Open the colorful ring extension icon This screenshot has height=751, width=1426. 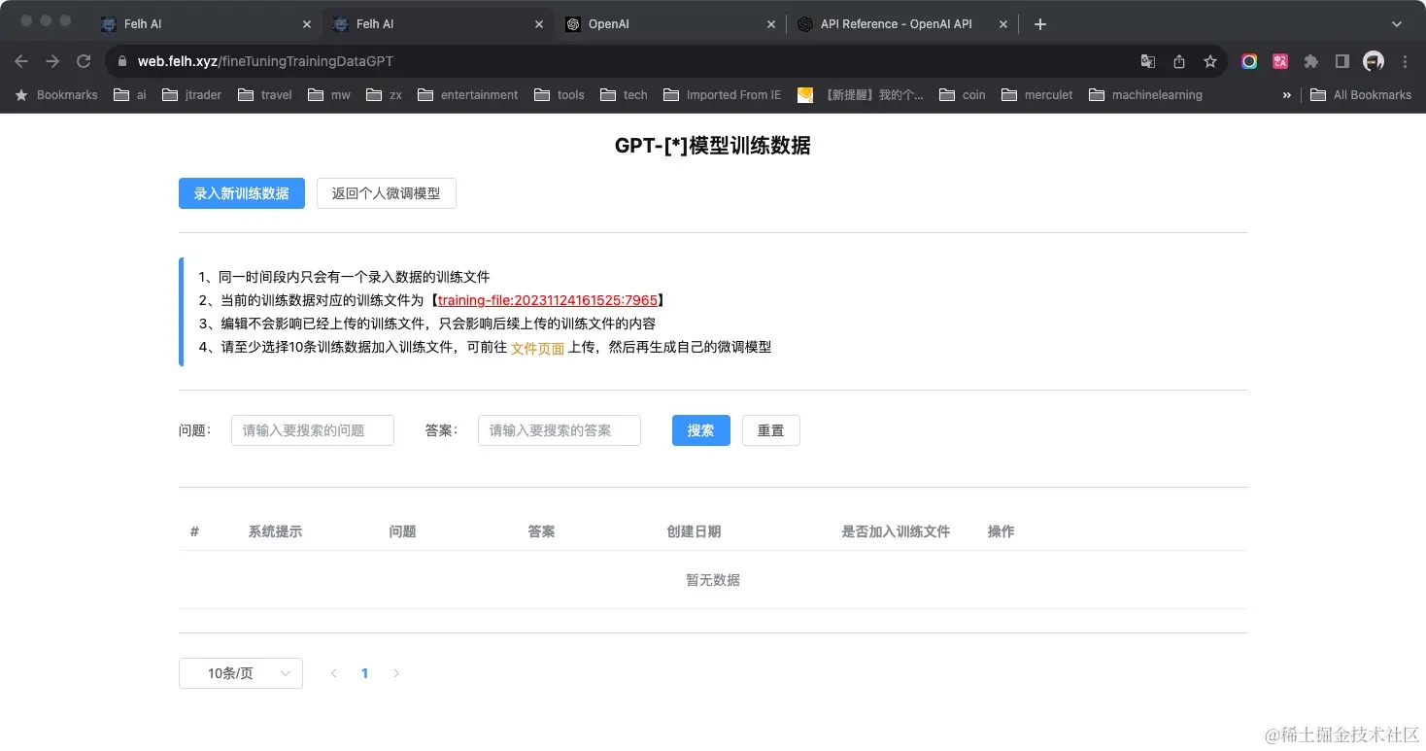point(1248,60)
